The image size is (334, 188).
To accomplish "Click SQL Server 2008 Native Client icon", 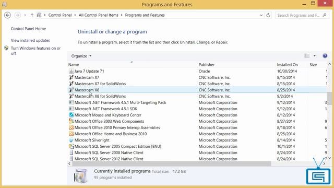I will pyautogui.click(x=71, y=152).
